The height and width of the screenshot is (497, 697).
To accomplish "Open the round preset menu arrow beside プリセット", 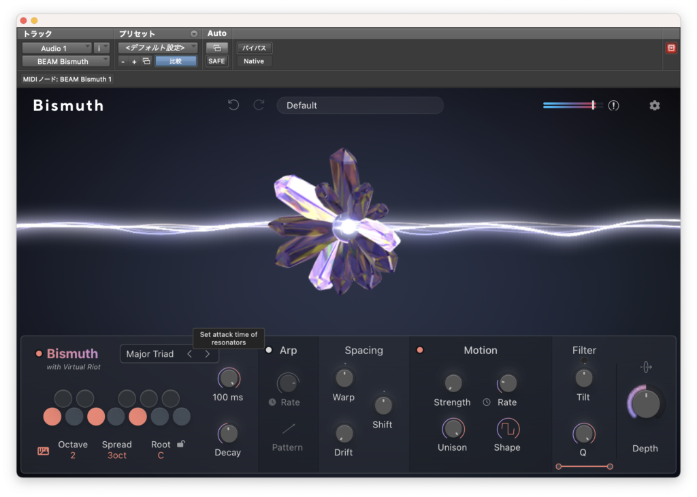I will tap(194, 34).
